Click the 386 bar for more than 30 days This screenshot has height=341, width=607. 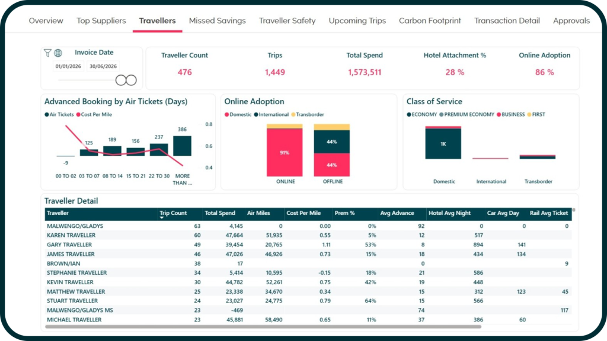pos(183,146)
